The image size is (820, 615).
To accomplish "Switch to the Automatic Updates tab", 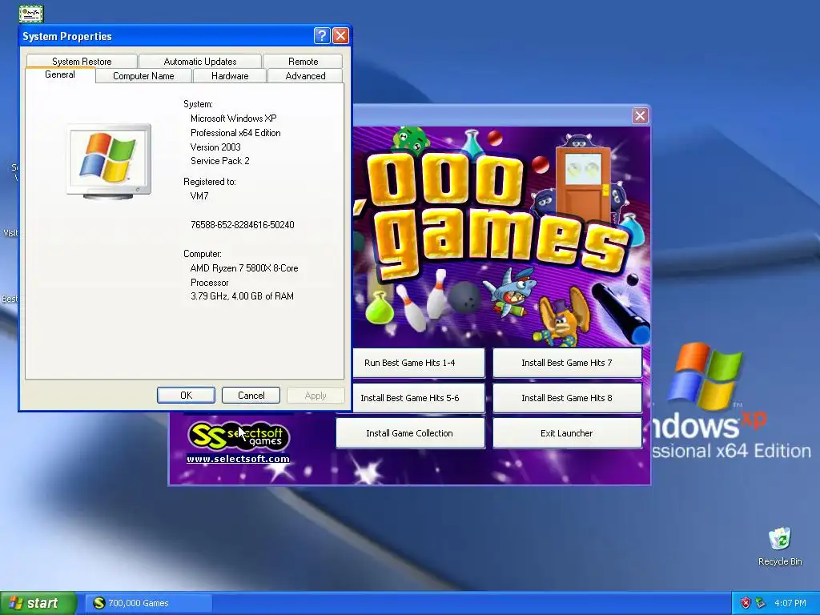I will click(x=199, y=61).
